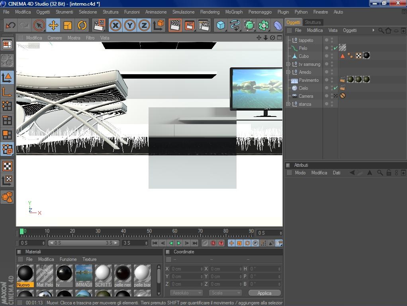The width and height of the screenshot is (407, 306).
Task: Click the live selection cursor tool
Action: 39,26
